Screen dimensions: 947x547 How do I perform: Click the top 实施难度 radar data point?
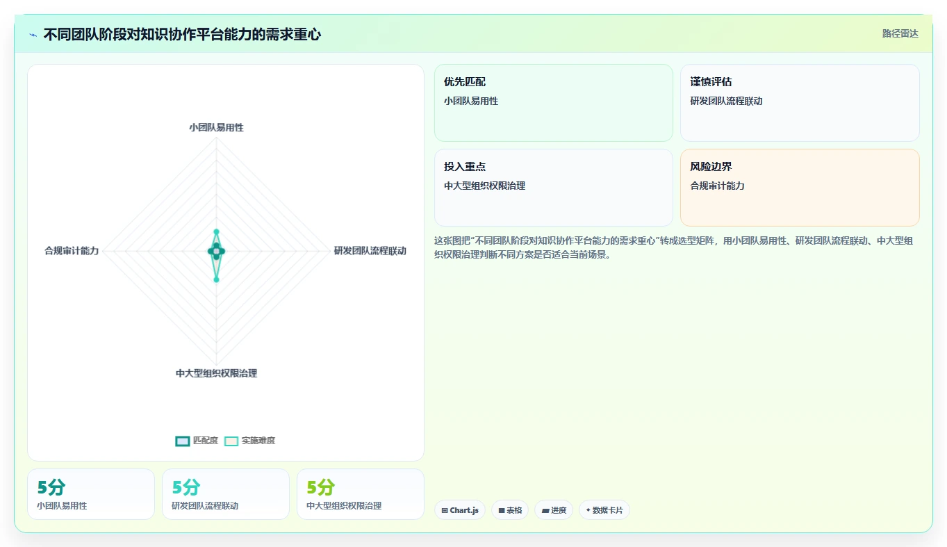click(x=216, y=231)
